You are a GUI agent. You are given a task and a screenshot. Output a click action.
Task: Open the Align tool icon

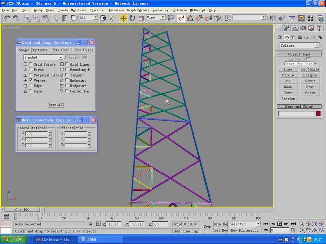[281, 18]
